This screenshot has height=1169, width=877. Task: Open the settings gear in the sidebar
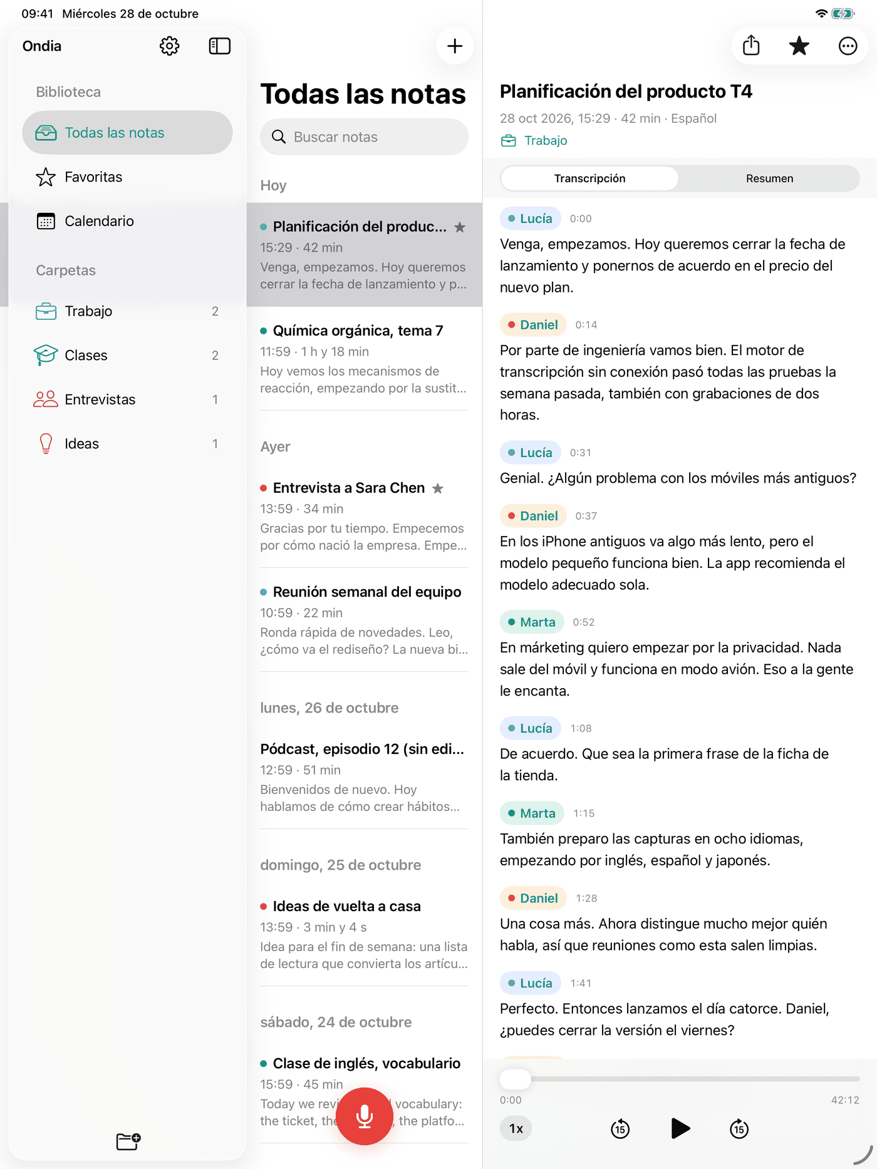coord(169,46)
